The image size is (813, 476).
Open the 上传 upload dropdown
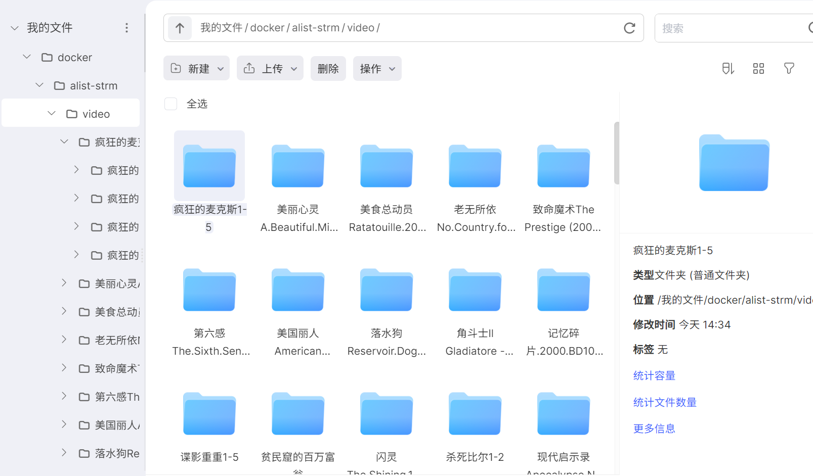pyautogui.click(x=270, y=69)
